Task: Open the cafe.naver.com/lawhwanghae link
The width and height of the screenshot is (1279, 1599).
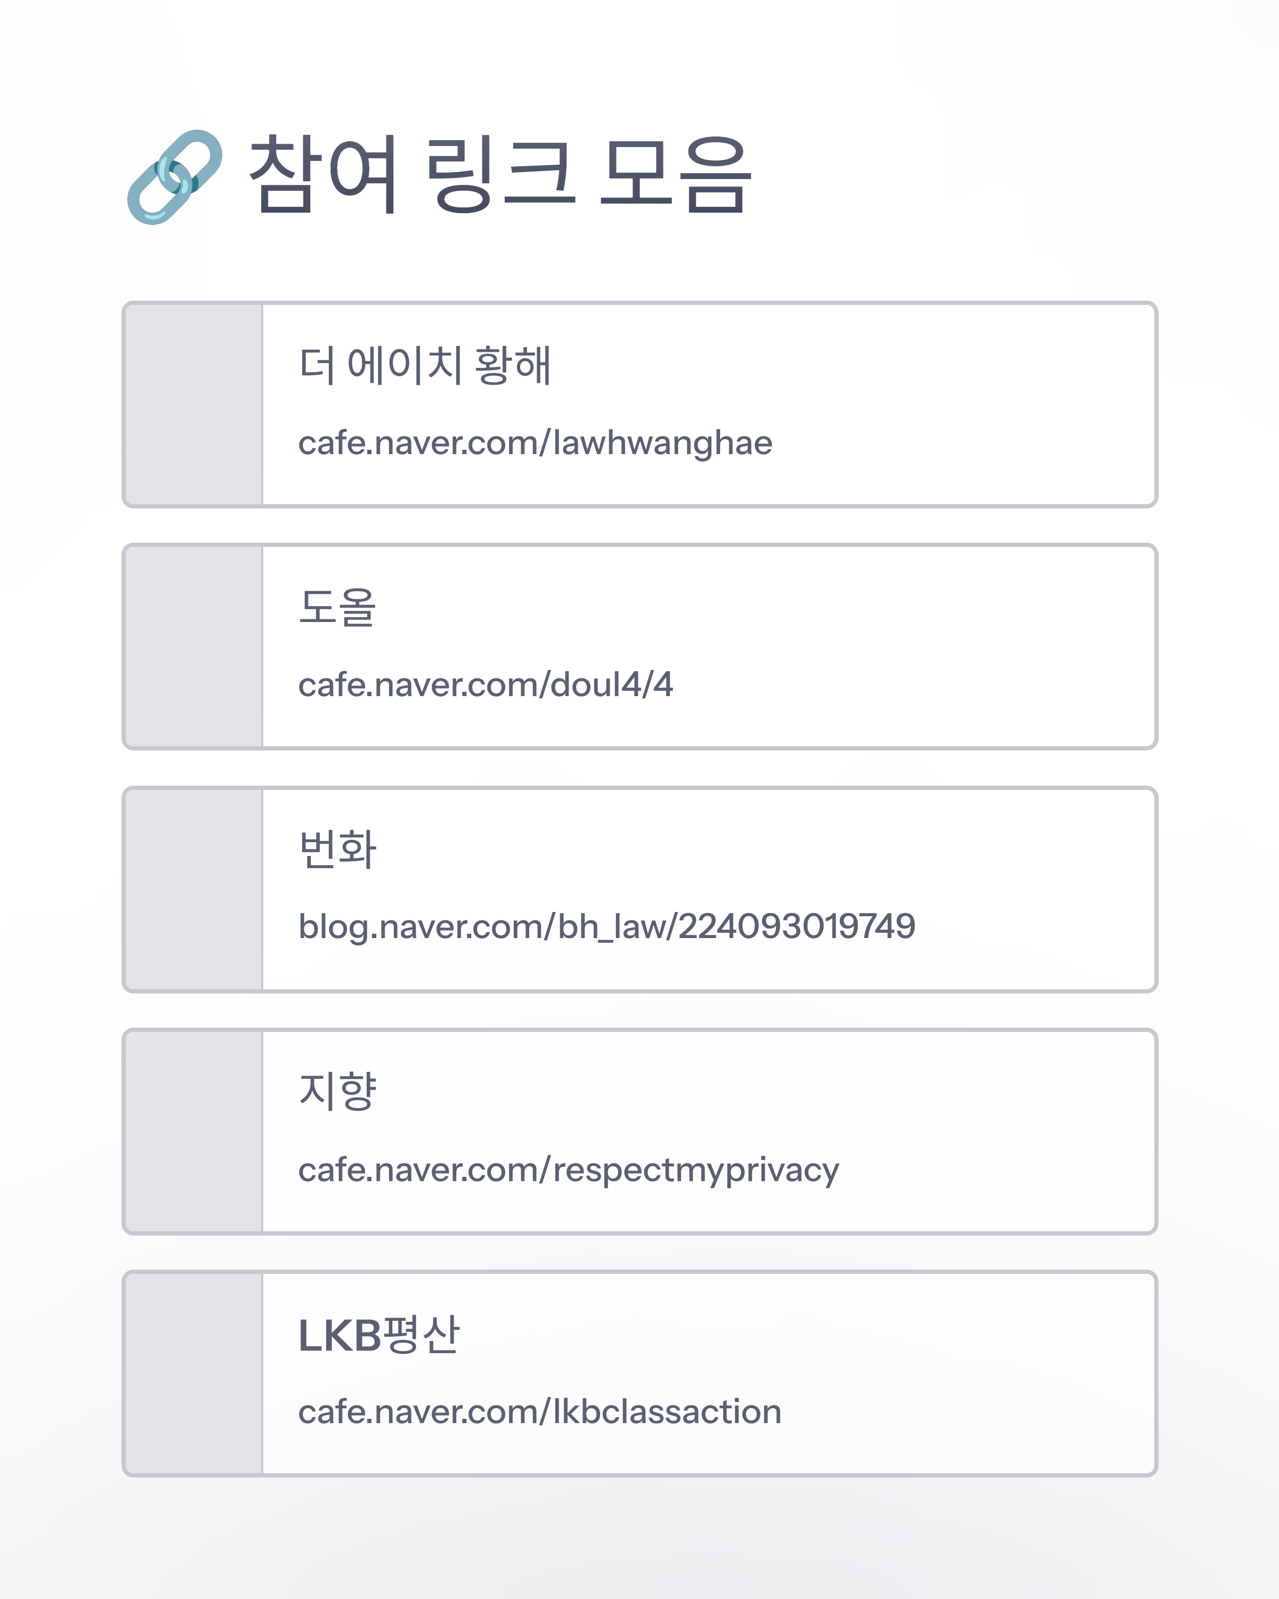Action: tap(536, 443)
